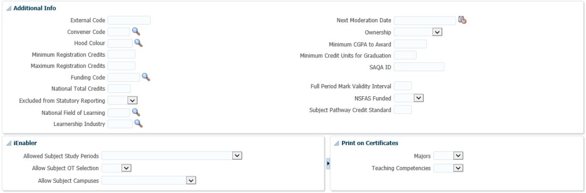The height and width of the screenshot is (193, 586).
Task: Focus the External Code input field
Action: click(x=129, y=20)
